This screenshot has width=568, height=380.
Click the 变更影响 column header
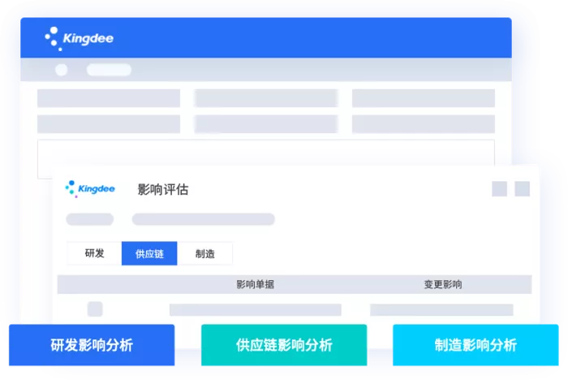pos(443,284)
